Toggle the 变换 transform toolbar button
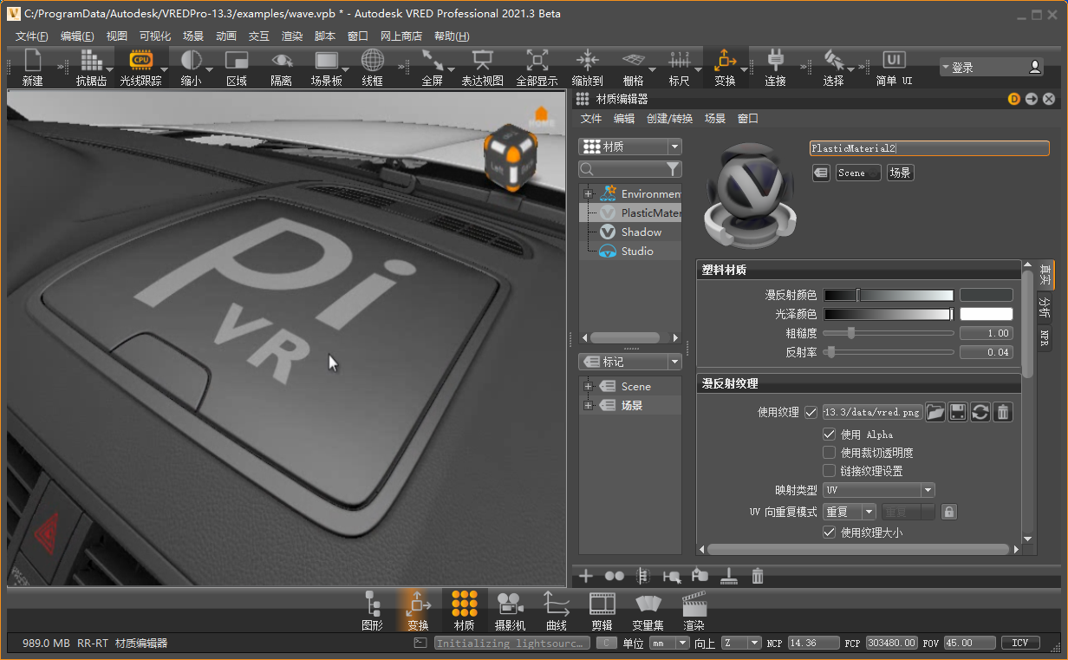This screenshot has width=1068, height=660. pyautogui.click(x=725, y=68)
